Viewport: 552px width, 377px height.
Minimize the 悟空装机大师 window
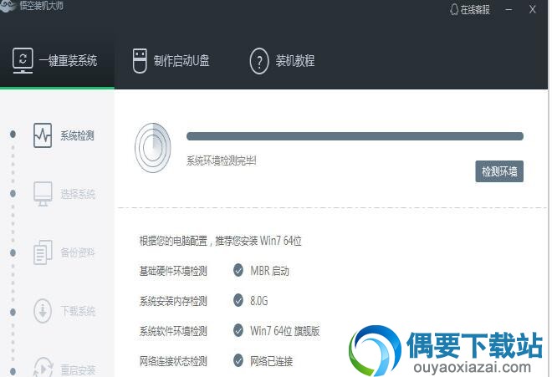[509, 9]
